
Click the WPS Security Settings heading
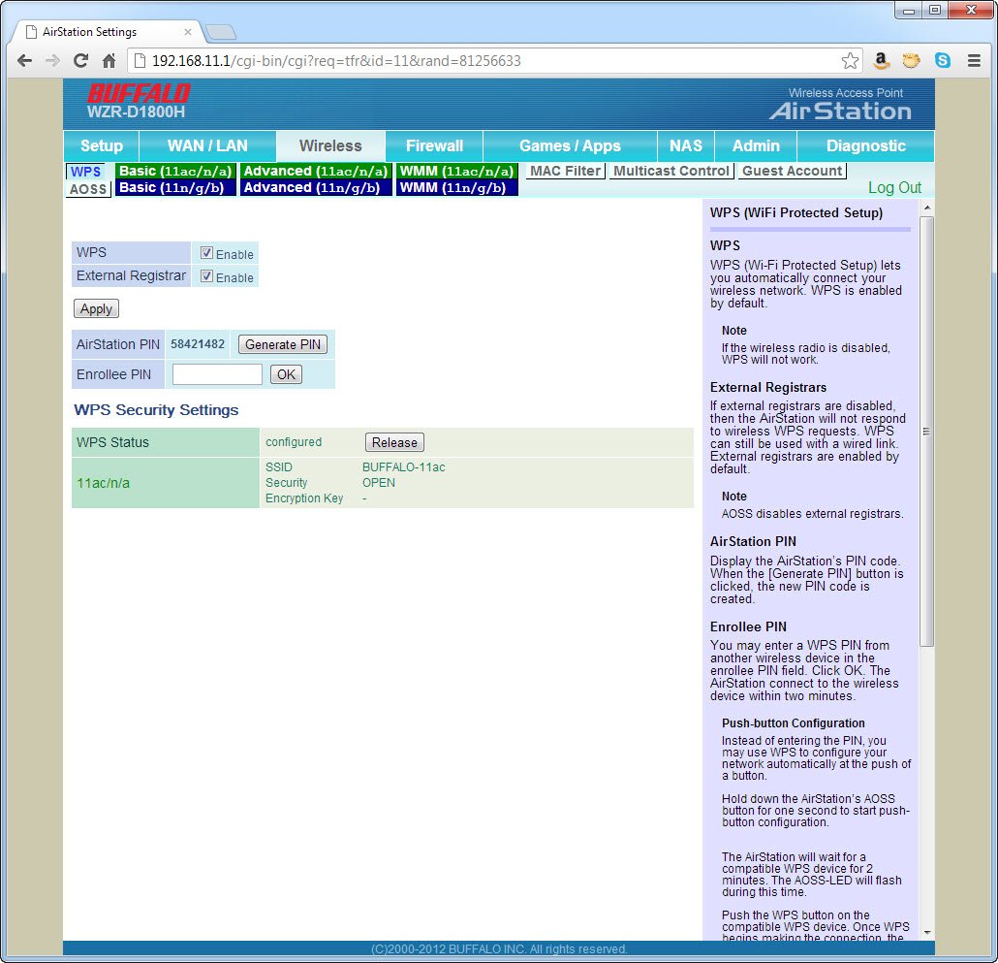pos(156,410)
